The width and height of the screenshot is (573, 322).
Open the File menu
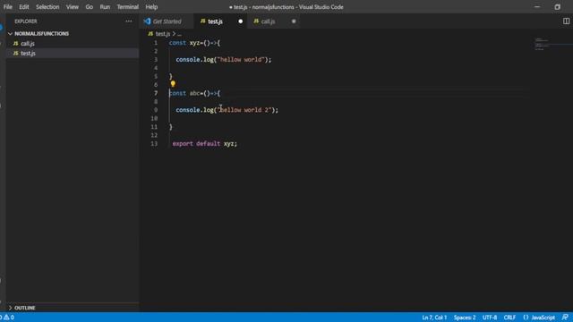(8, 7)
